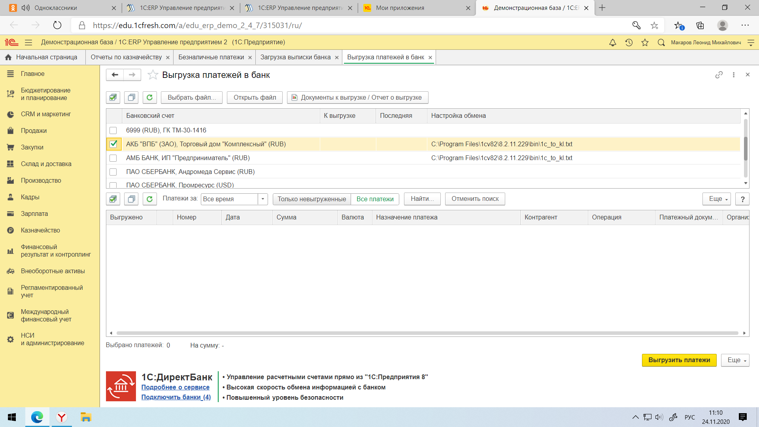Open the 1C main menu hamburger icon
The image size is (759, 427).
(x=28, y=42)
